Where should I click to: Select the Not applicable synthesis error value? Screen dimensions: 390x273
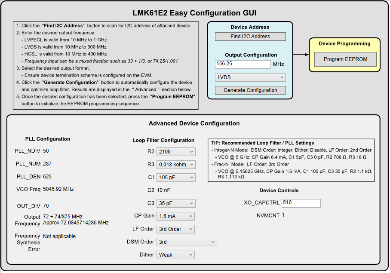(59, 236)
